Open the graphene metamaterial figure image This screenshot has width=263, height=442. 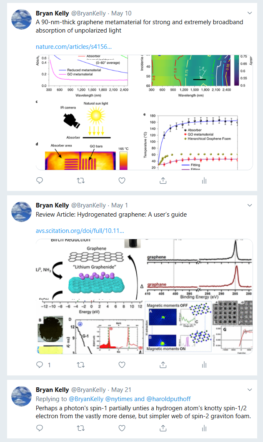tap(144, 112)
